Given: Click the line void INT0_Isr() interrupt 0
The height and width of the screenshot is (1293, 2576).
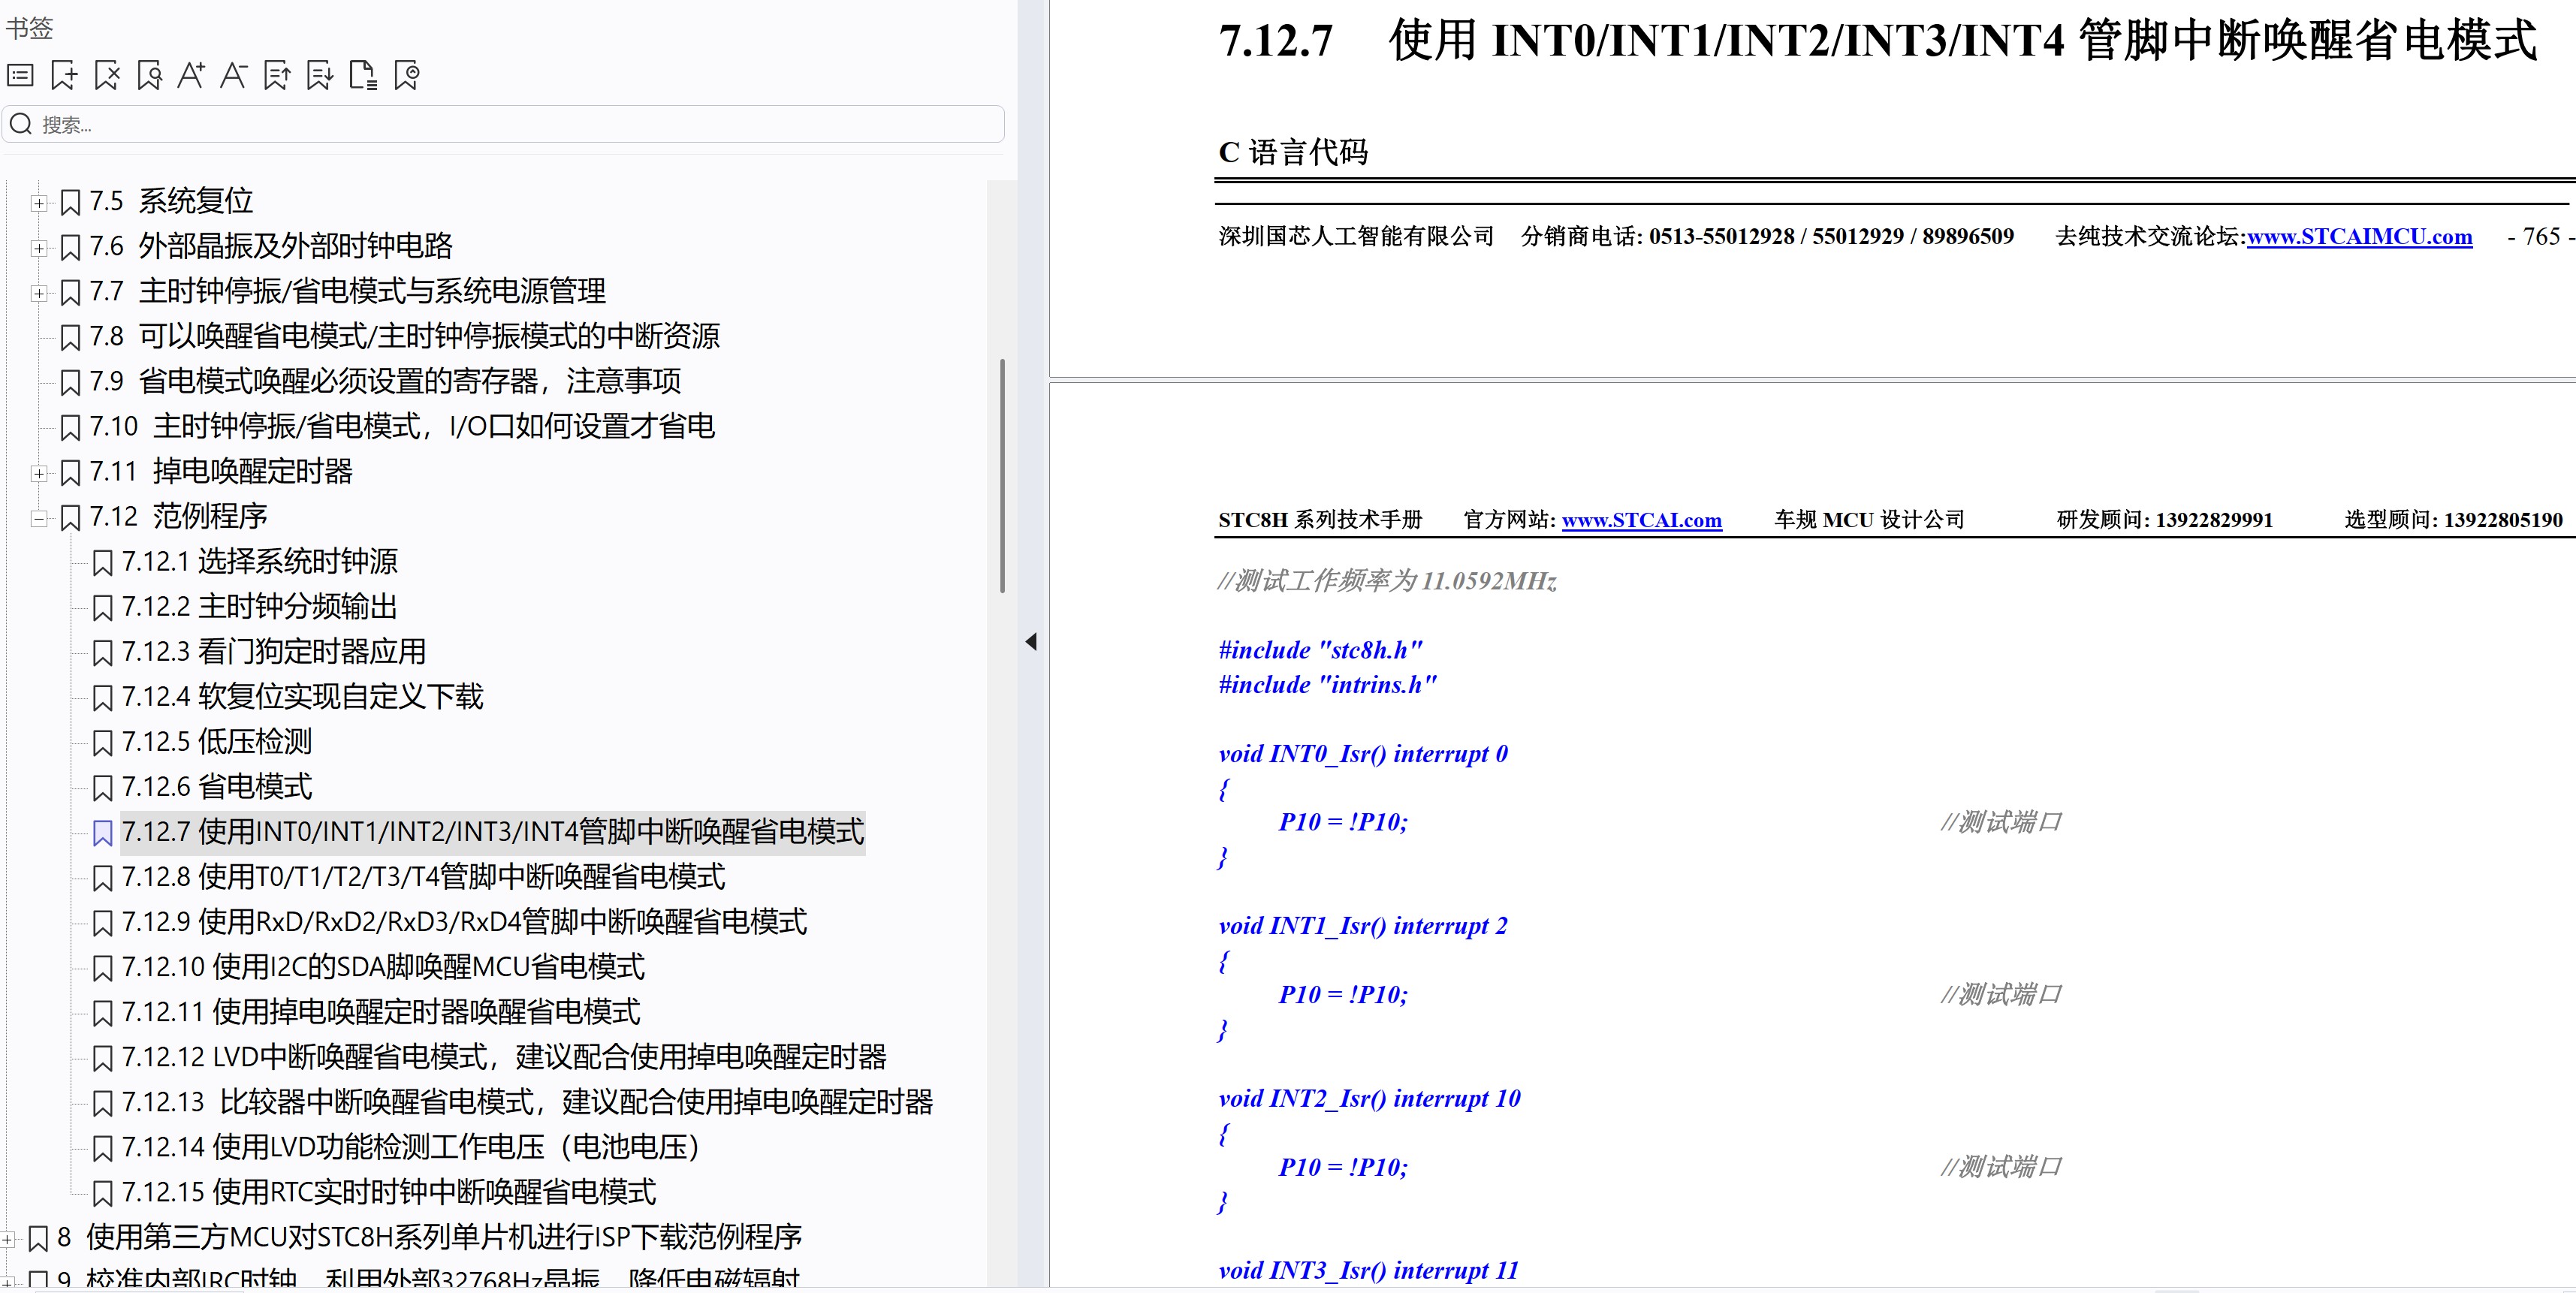Looking at the screenshot, I should coord(1363,754).
